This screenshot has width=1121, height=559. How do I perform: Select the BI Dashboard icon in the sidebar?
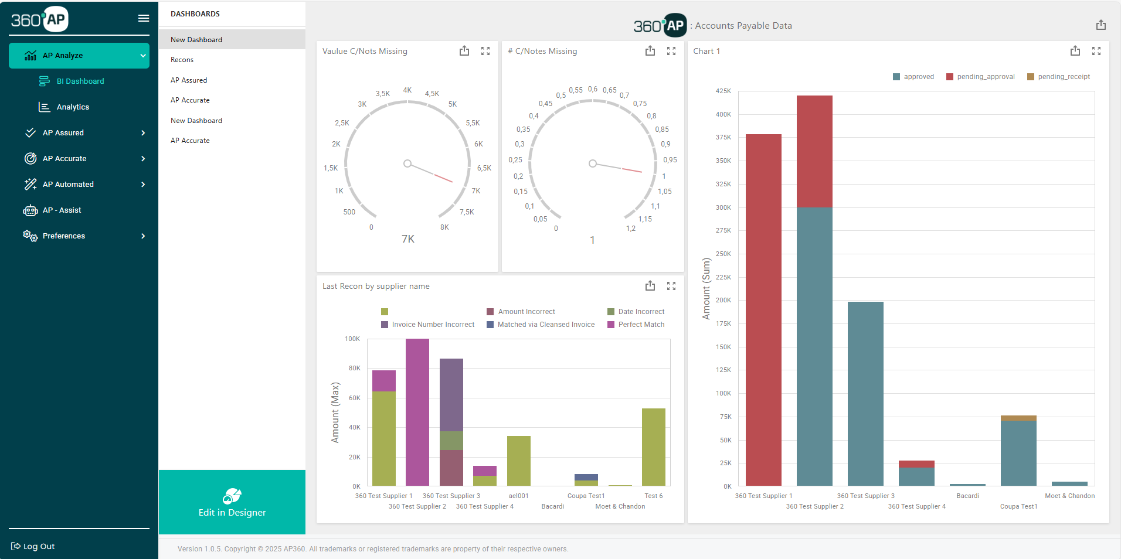pos(44,81)
